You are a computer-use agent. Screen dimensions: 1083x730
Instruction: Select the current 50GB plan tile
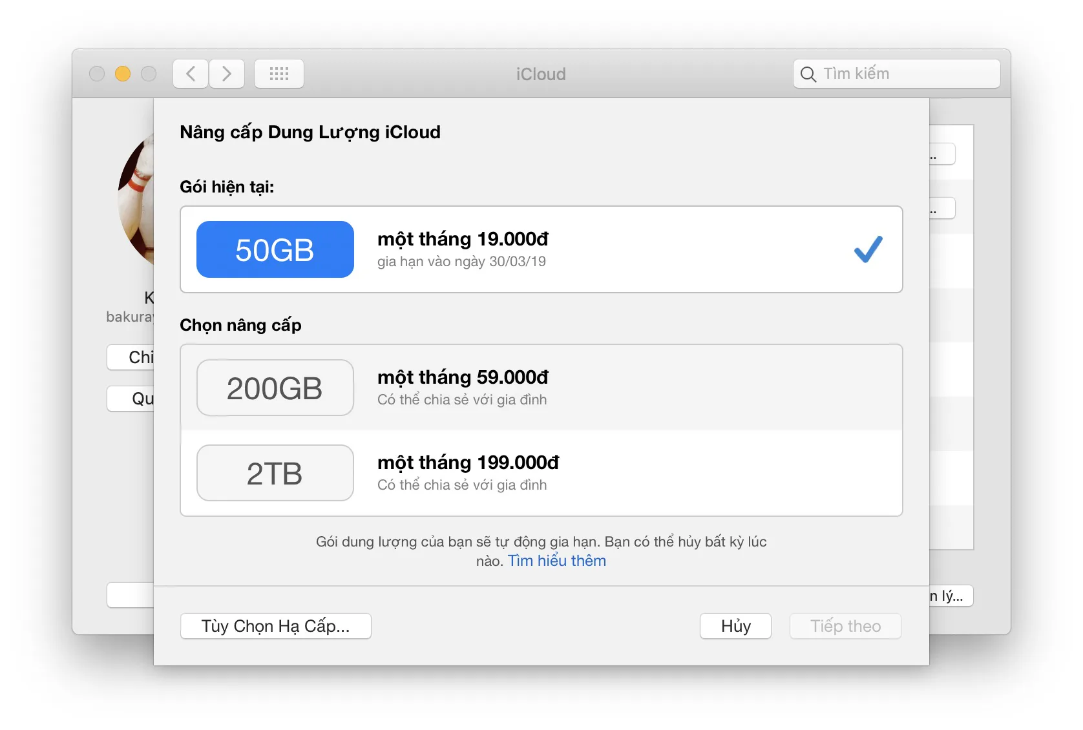275,249
